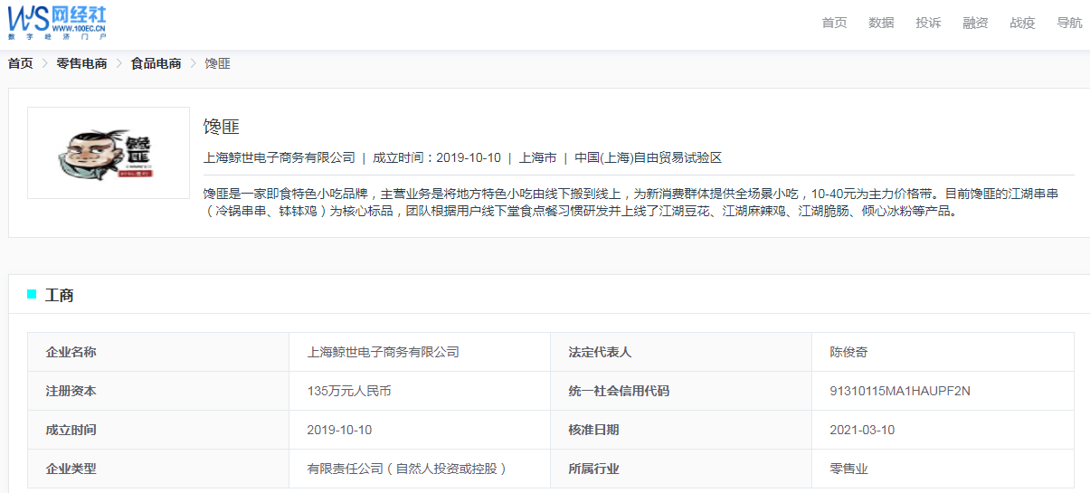Click 陈俊奇 in the table

pyautogui.click(x=848, y=352)
